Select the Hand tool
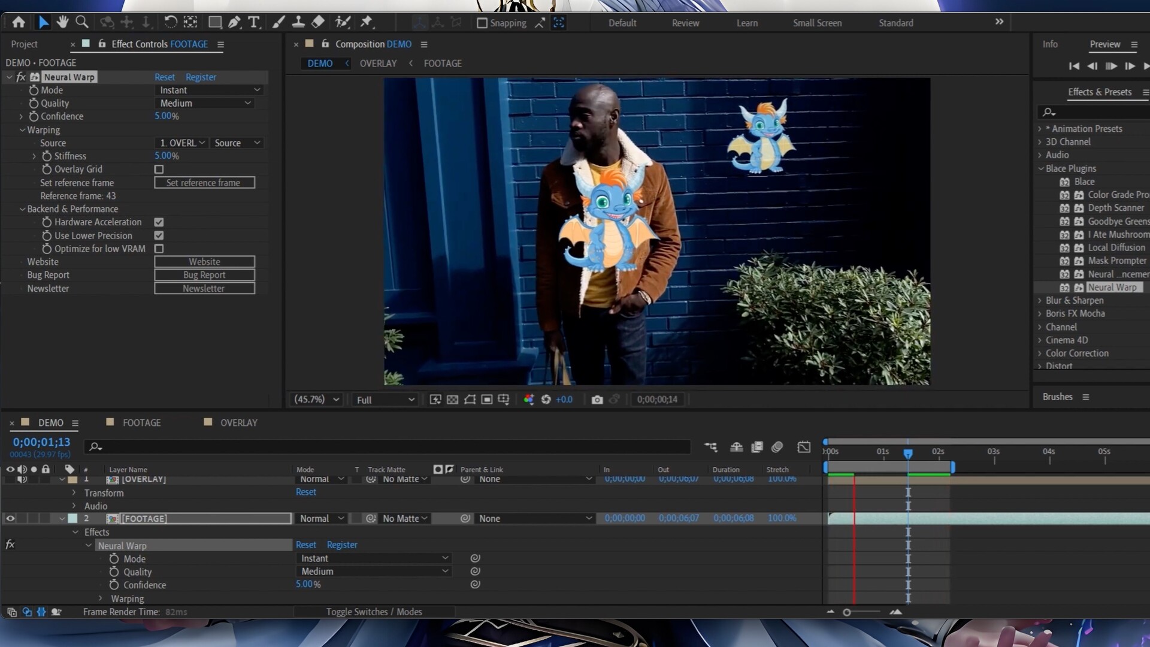Viewport: 1150px width, 647px height. [62, 23]
